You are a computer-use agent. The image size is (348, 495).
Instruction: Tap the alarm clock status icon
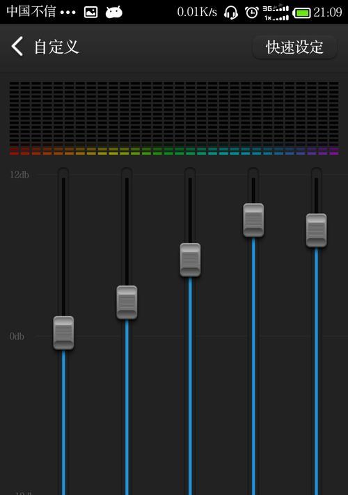point(252,13)
